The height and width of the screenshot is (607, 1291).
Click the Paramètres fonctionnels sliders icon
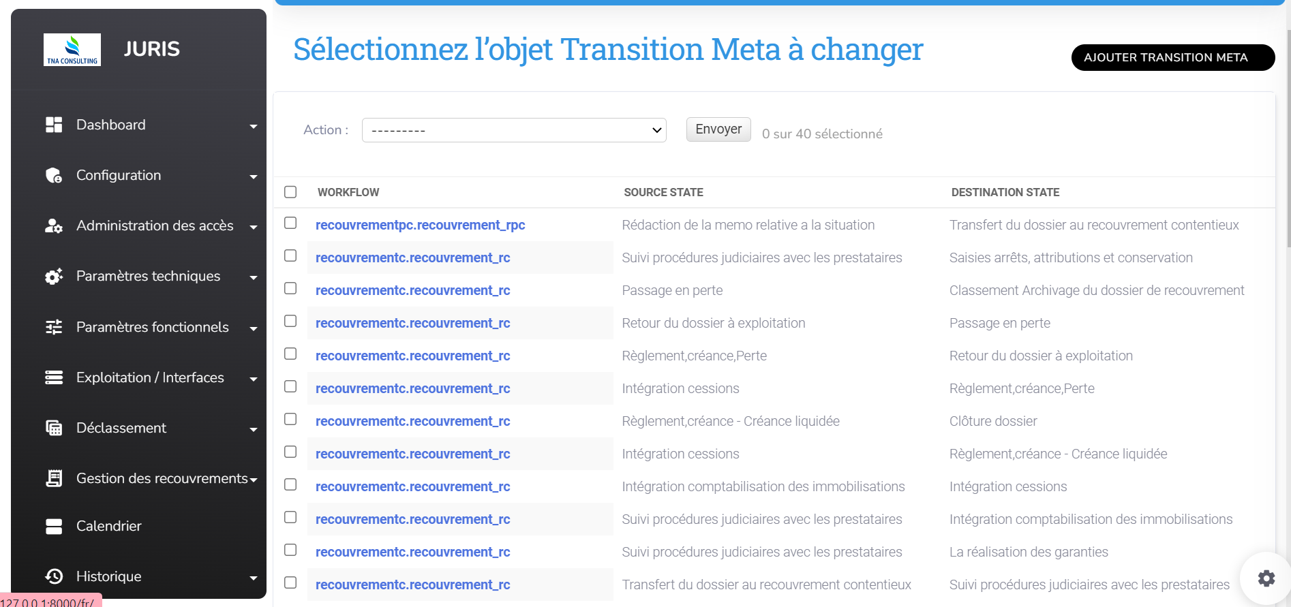tap(54, 327)
